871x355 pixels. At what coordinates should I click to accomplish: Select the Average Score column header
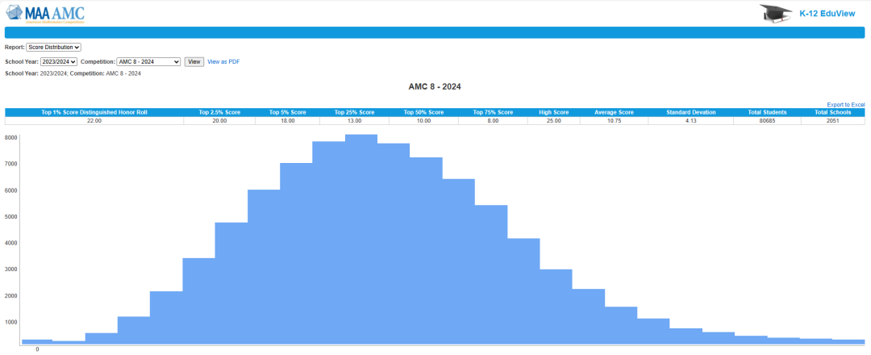coord(615,112)
